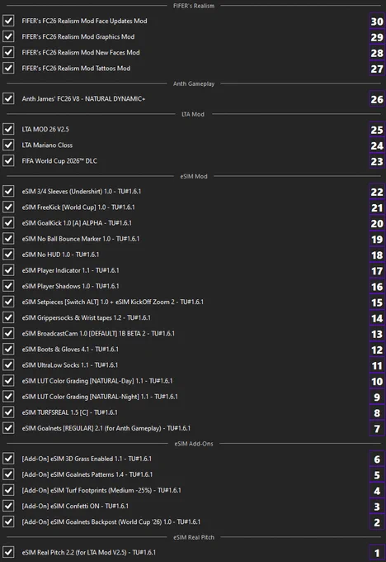Click 'FIFER's FC26 Realism Mod Graphics Mod' label
This screenshot has width=386, height=562.
tap(78, 36)
